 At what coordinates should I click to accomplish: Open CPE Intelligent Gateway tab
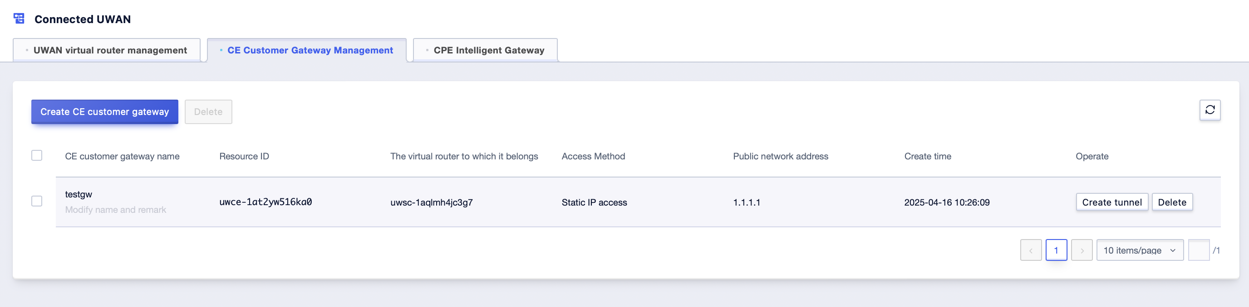tap(485, 50)
